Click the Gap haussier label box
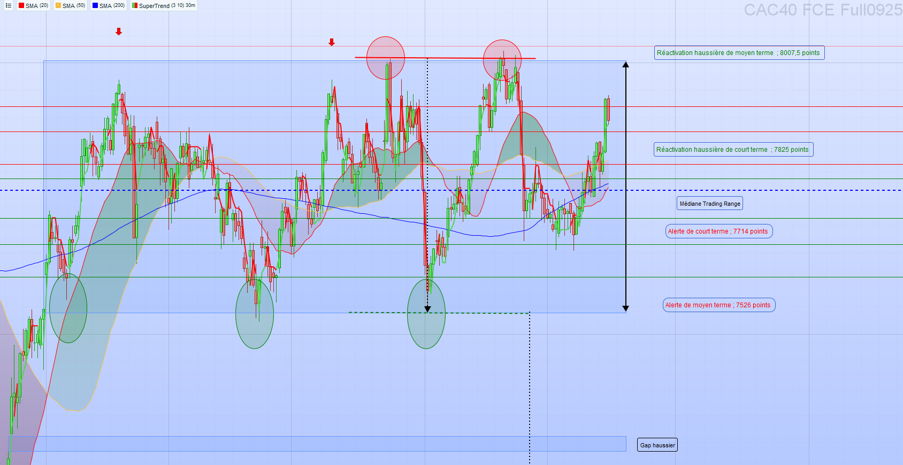The height and width of the screenshot is (465, 903). click(x=657, y=445)
